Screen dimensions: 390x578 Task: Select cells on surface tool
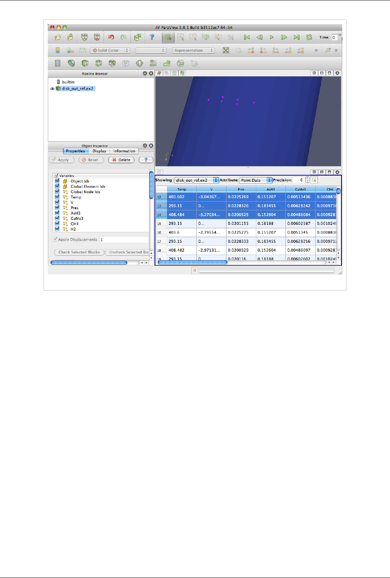click(x=180, y=37)
